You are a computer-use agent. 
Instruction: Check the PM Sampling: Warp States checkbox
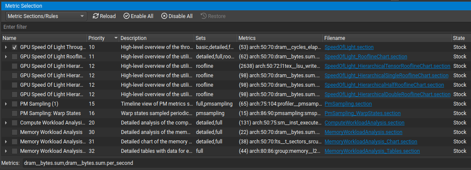pos(15,113)
